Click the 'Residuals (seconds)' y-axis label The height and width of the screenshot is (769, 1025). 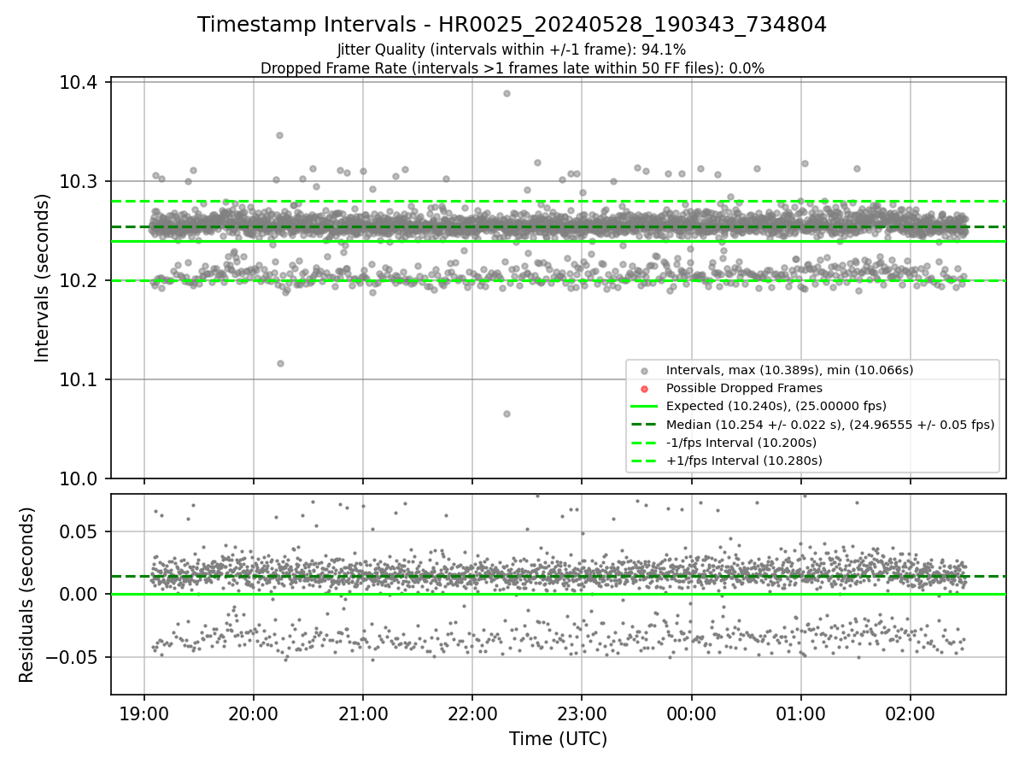(x=26, y=595)
